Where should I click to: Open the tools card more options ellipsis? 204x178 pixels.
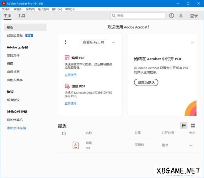[114, 43]
